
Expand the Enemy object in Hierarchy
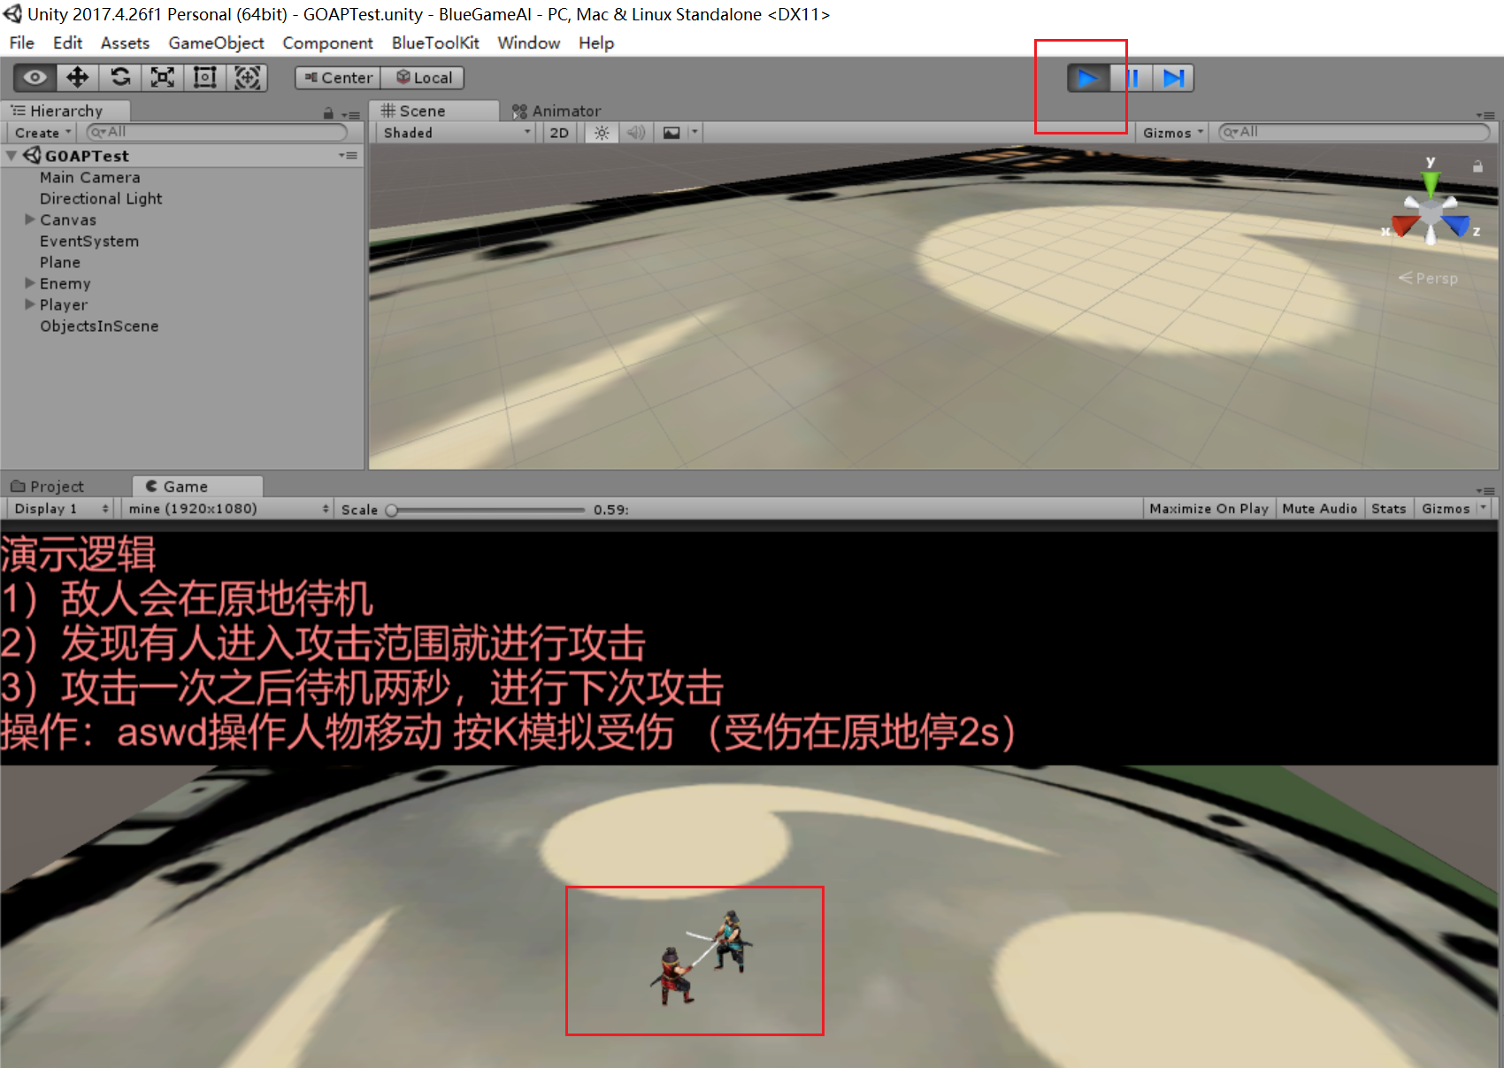click(30, 283)
